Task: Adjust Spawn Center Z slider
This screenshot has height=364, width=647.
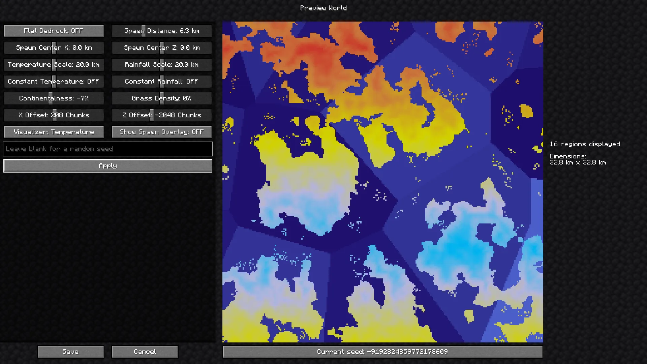Action: tap(161, 48)
